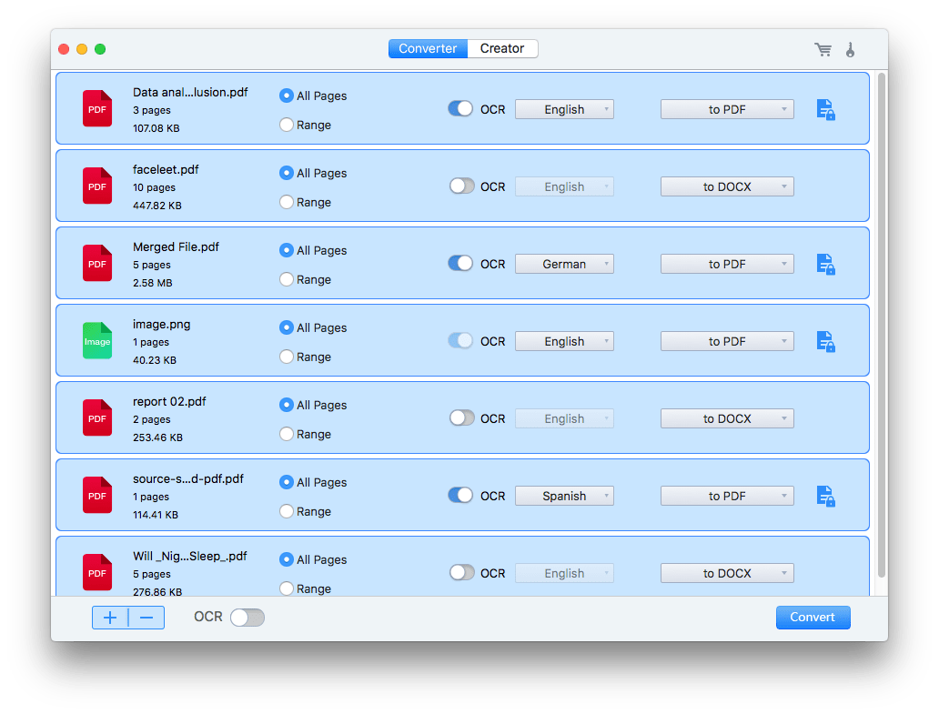Click the lock icon on the Merged File.pdf row
The height and width of the screenshot is (714, 939).
[825, 264]
